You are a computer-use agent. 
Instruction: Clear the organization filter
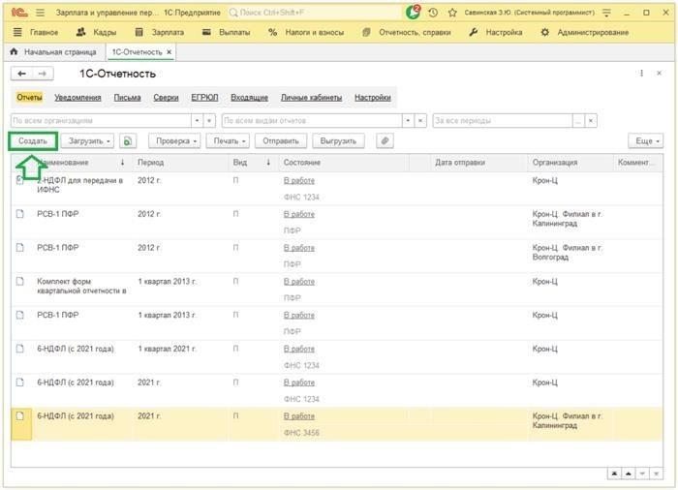pyautogui.click(x=209, y=121)
